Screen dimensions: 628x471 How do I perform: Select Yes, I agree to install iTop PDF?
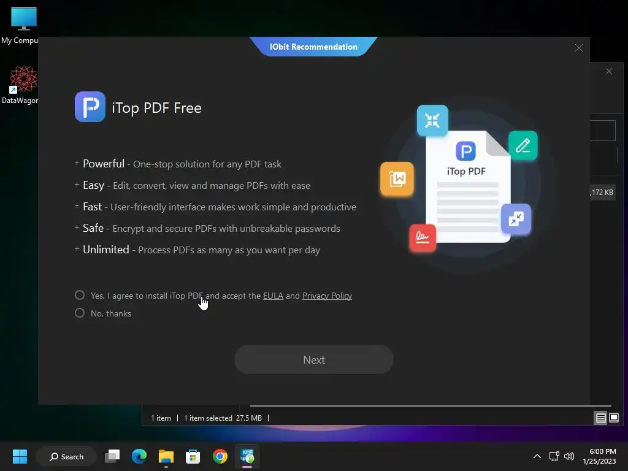[x=80, y=295]
